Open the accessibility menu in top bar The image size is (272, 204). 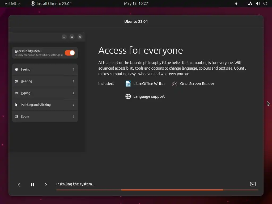coord(236,3)
